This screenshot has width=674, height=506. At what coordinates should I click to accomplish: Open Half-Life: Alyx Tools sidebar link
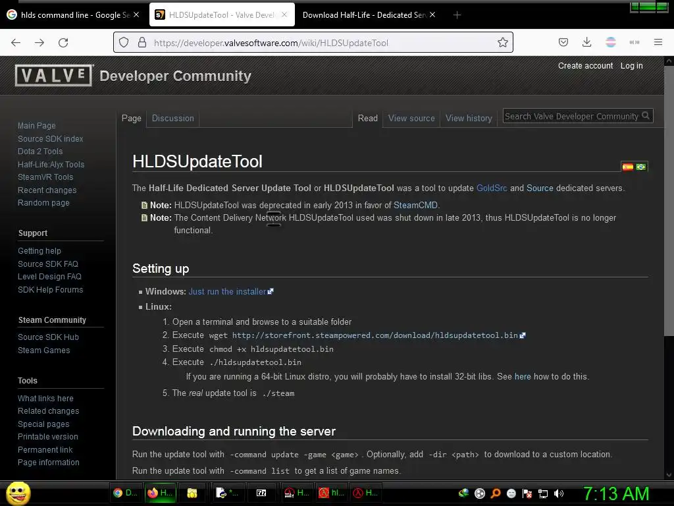click(51, 164)
